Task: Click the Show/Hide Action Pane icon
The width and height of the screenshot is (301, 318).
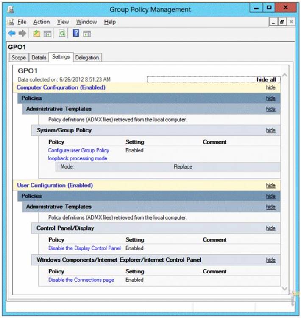Action: (87, 34)
